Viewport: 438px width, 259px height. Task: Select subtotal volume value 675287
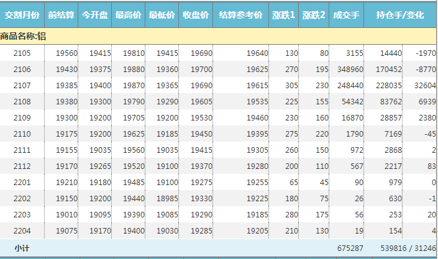click(348, 248)
